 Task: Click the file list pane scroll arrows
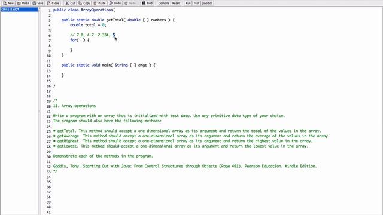coord(39,10)
